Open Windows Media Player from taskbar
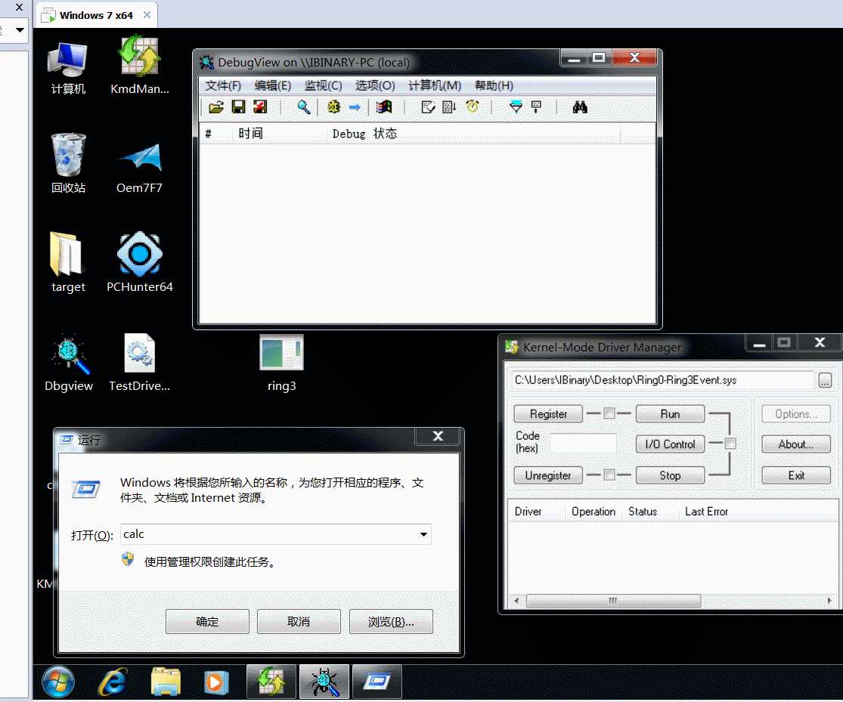Screen dimensions: 843x702 [216, 682]
